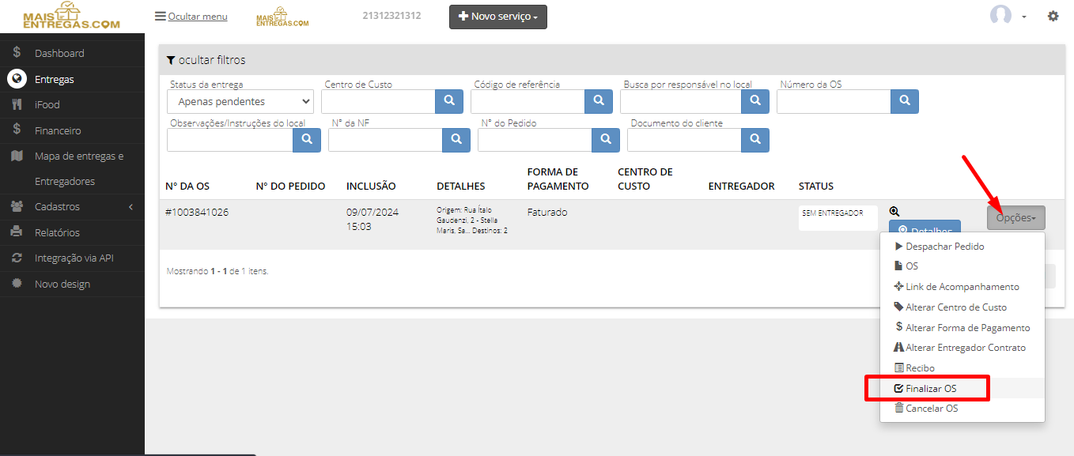The width and height of the screenshot is (1074, 456).
Task: Click the Centro de Custo input field
Action: click(x=378, y=101)
